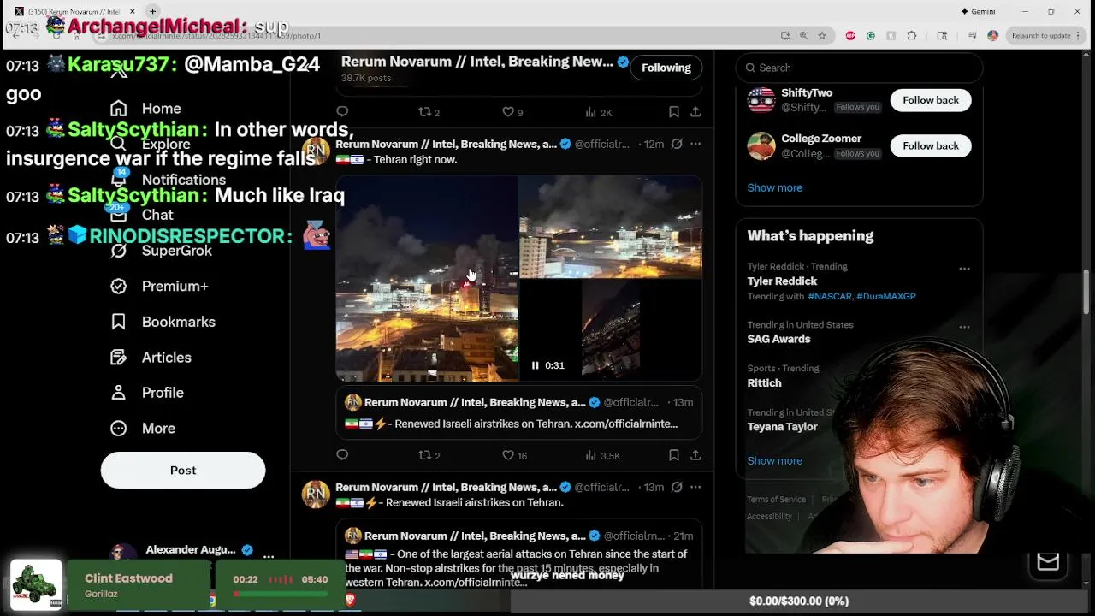Click the Search input field
Image resolution: width=1095 pixels, height=616 pixels.
(859, 68)
